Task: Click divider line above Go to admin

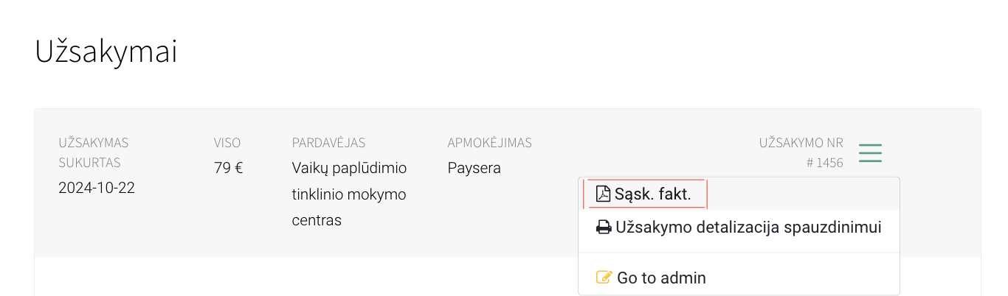Action: (x=739, y=253)
